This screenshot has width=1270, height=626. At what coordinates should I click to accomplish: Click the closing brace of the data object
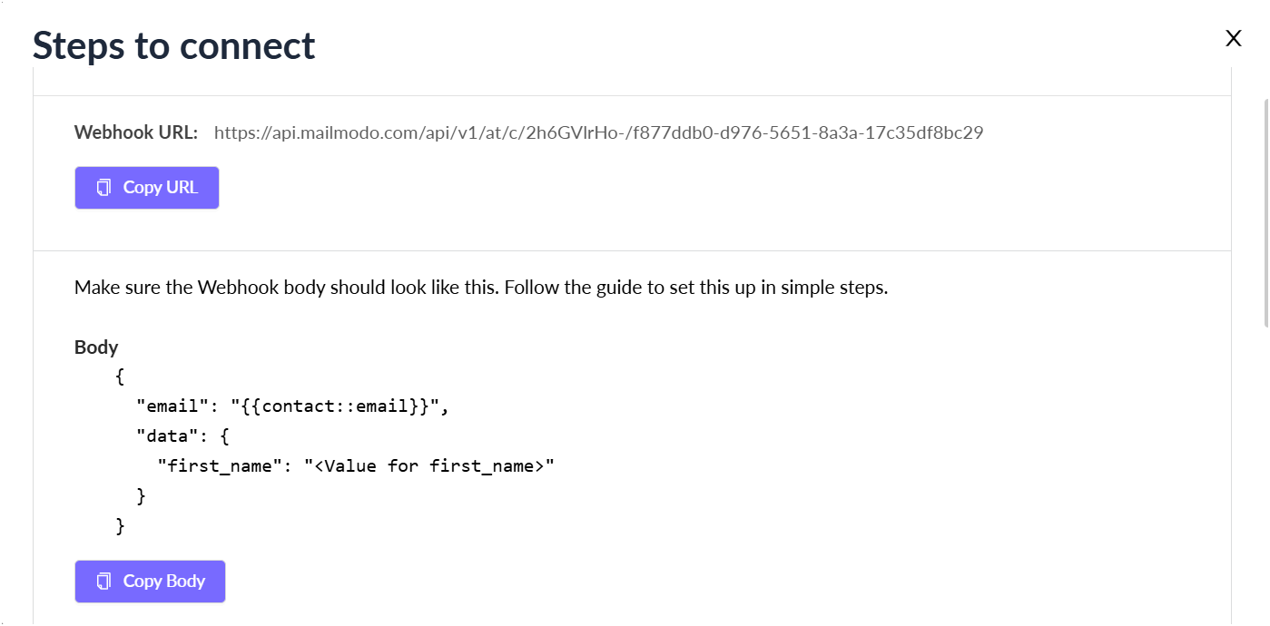141,495
